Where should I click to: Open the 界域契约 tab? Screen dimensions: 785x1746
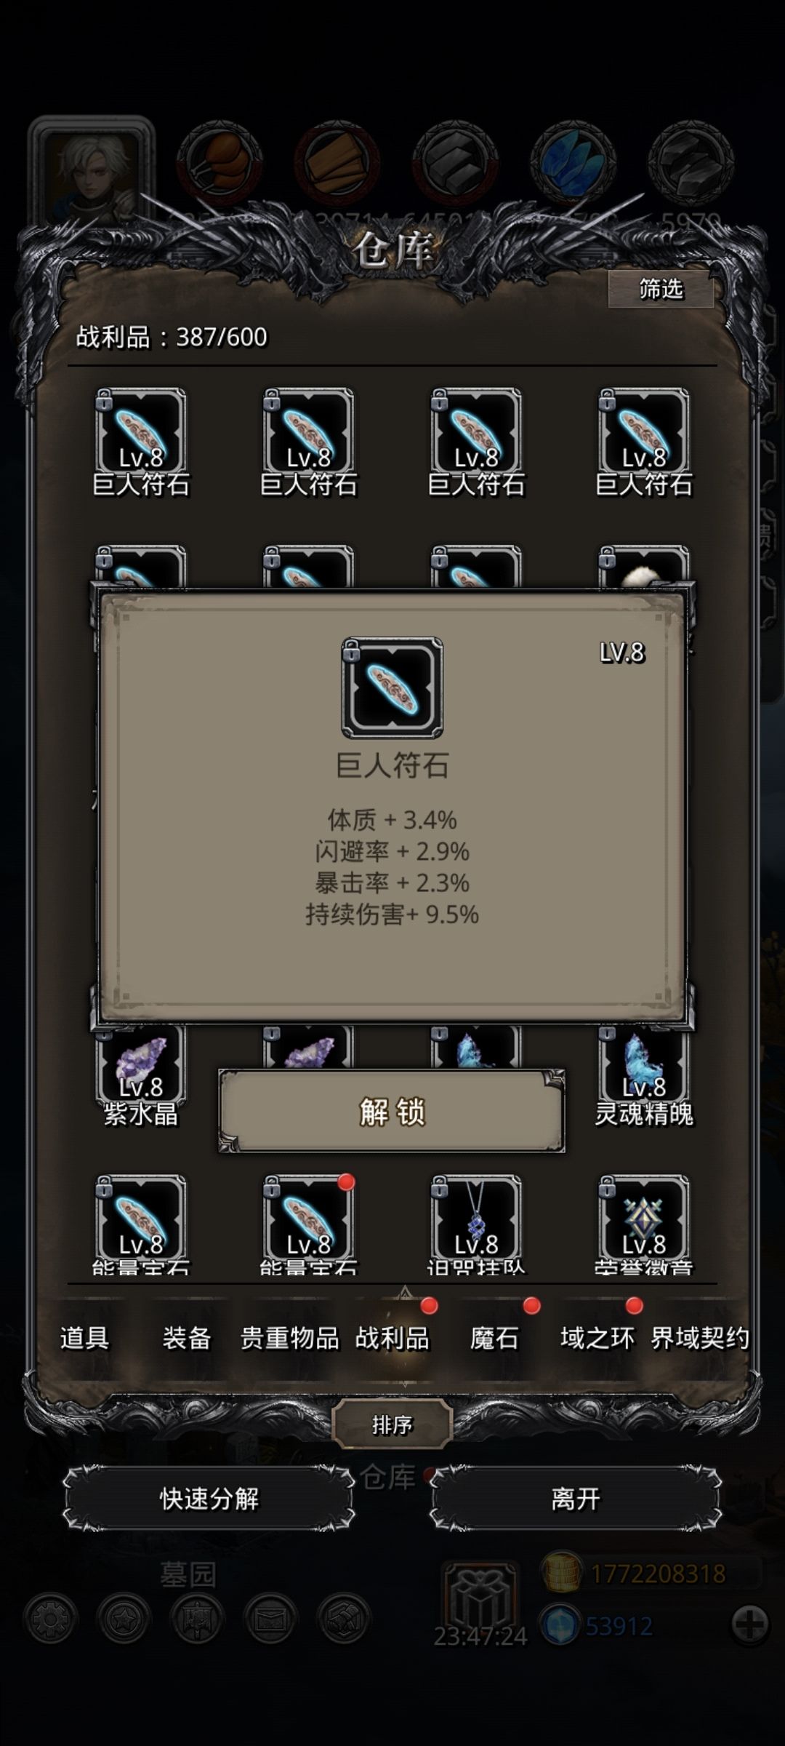[x=700, y=1338]
